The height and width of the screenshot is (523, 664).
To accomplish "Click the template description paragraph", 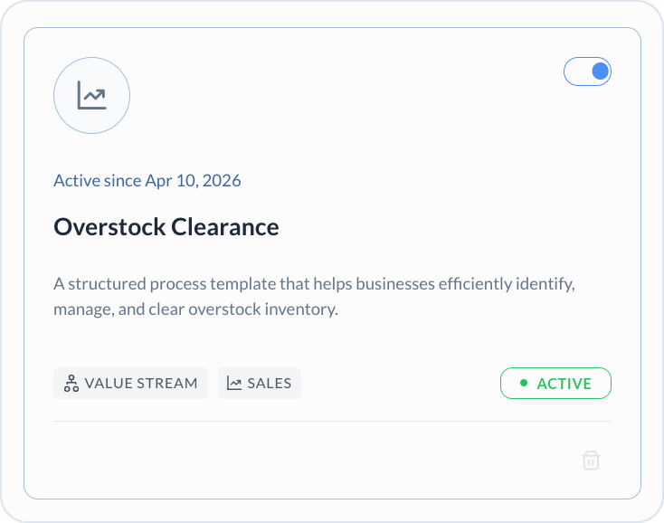I will (x=314, y=297).
